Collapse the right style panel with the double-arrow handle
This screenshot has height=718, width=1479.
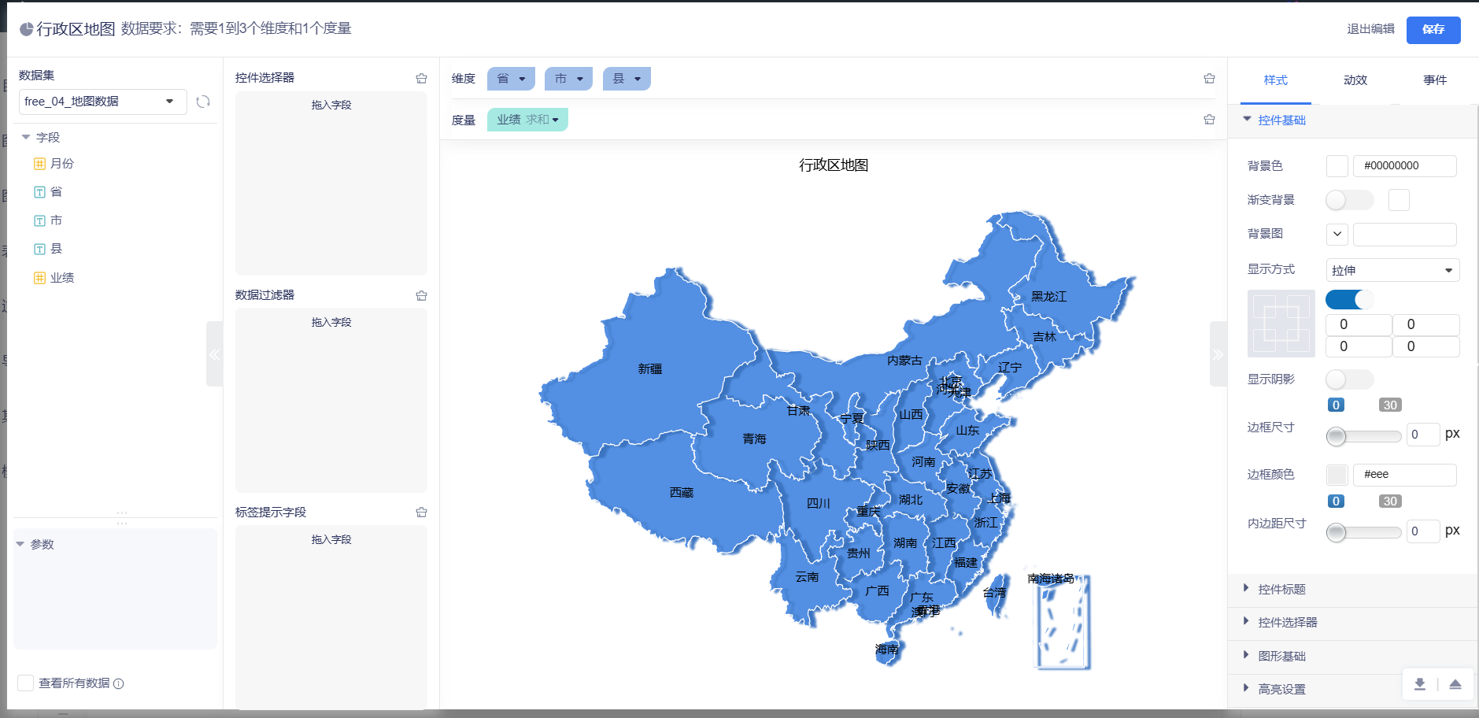(1218, 354)
